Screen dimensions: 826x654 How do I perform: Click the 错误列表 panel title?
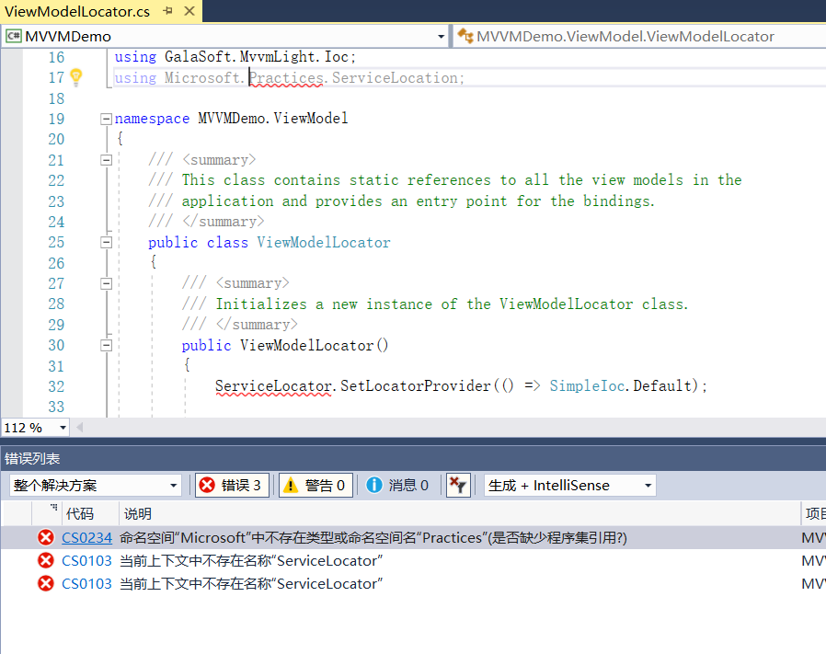33,458
